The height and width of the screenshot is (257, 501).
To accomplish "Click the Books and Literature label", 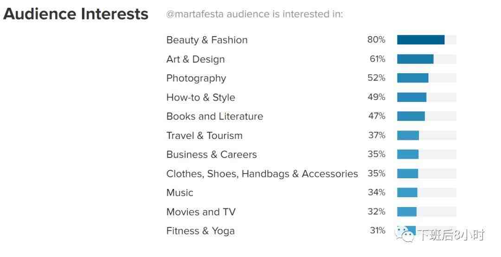I will [x=214, y=116].
